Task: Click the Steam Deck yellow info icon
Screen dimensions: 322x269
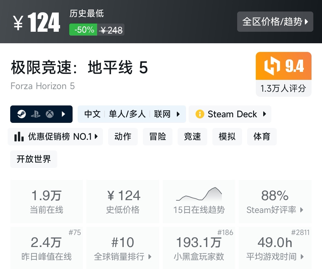Action: [200, 114]
